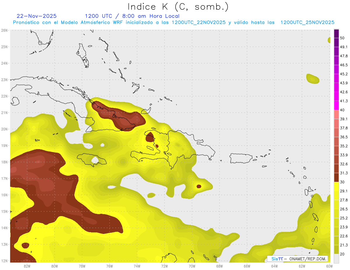
Task: Click the light gray swatch below 20
Action: click(x=336, y=258)
